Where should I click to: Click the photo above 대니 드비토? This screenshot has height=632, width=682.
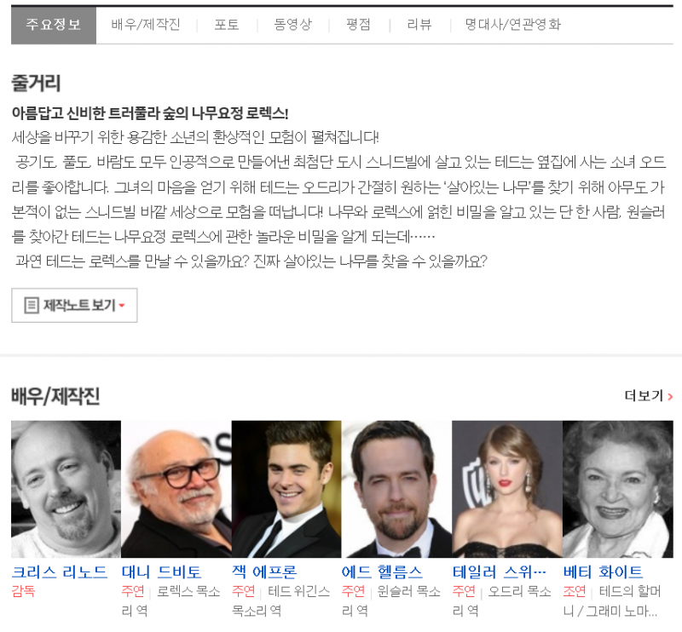[176, 488]
